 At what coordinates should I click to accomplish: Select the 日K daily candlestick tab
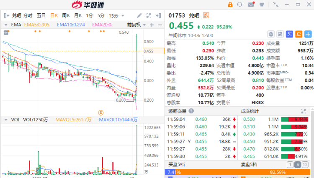click(x=54, y=15)
